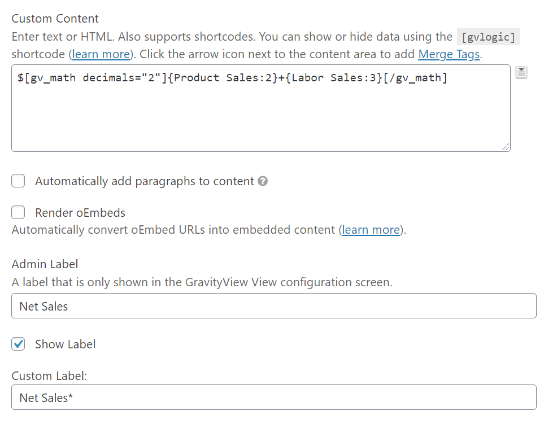
Task: Click the "Automatically add paragraphs to content" label text
Action: pyautogui.click(x=144, y=181)
